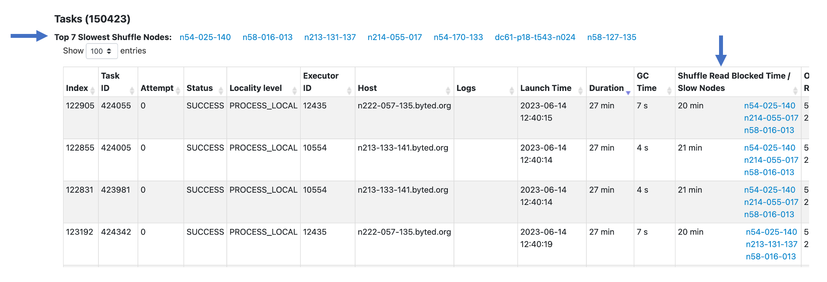The height and width of the screenshot is (282, 827).
Task: Open the Show entries count dropdown
Action: coord(101,51)
